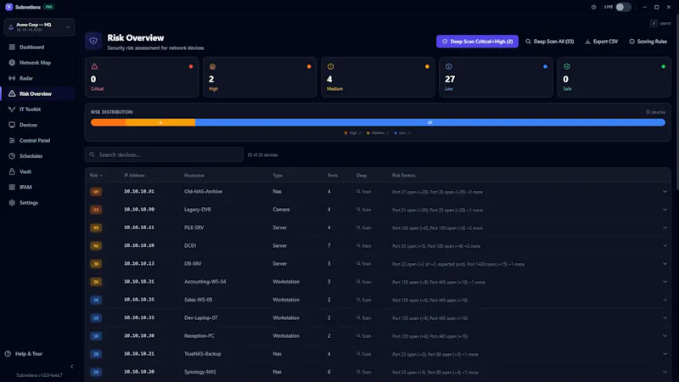679x382 pixels.
Task: Click the Search devices input field
Action: click(x=164, y=154)
